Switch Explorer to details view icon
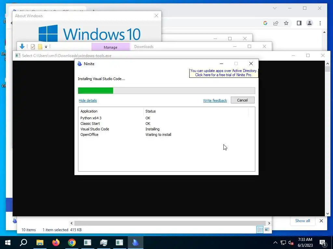The image size is (333, 249). (260, 230)
